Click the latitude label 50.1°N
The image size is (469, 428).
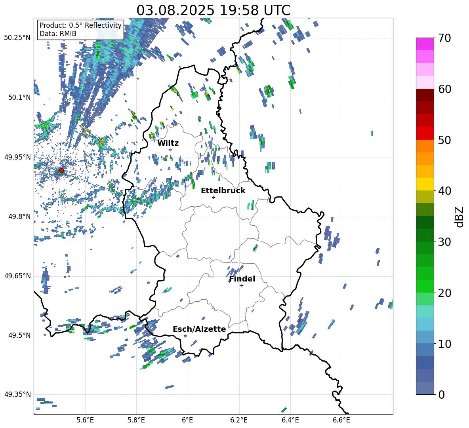point(19,97)
